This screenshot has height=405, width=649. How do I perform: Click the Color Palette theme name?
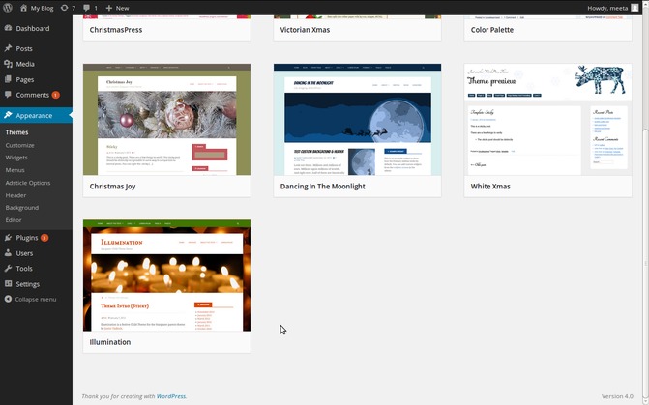click(492, 30)
